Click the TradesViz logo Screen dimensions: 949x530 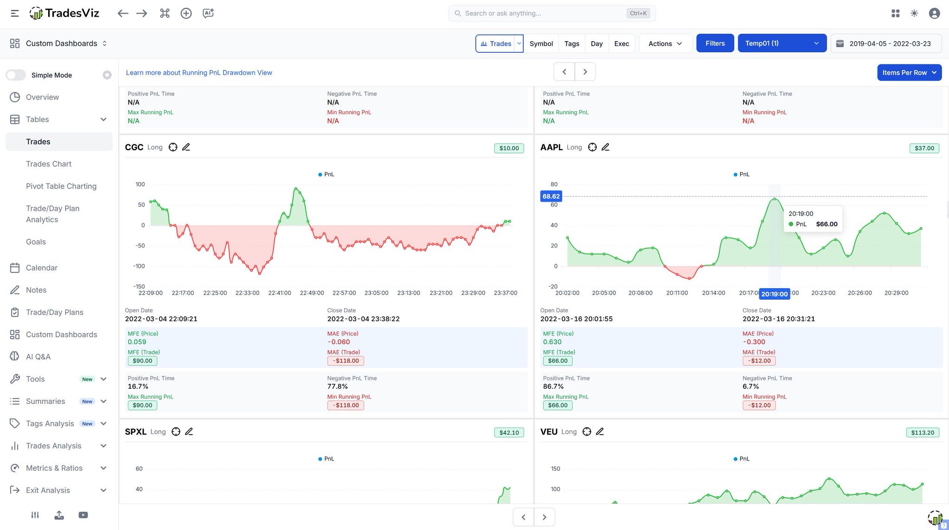64,13
